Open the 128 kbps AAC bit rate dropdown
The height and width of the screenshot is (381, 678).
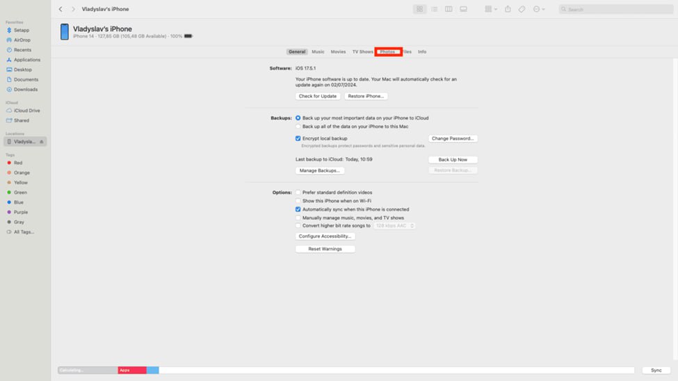[394, 226]
